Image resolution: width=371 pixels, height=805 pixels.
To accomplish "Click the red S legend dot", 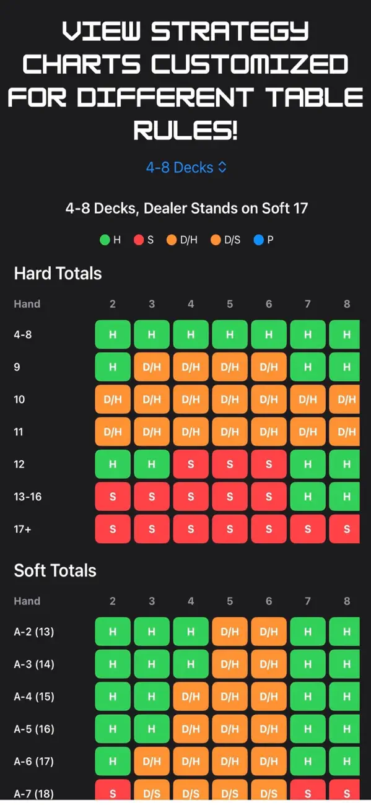I will (x=139, y=239).
